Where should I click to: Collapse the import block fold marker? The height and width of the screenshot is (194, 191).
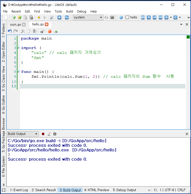click(18, 48)
